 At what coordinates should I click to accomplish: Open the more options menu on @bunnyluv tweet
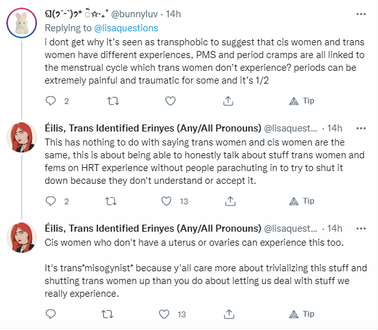tap(361, 14)
